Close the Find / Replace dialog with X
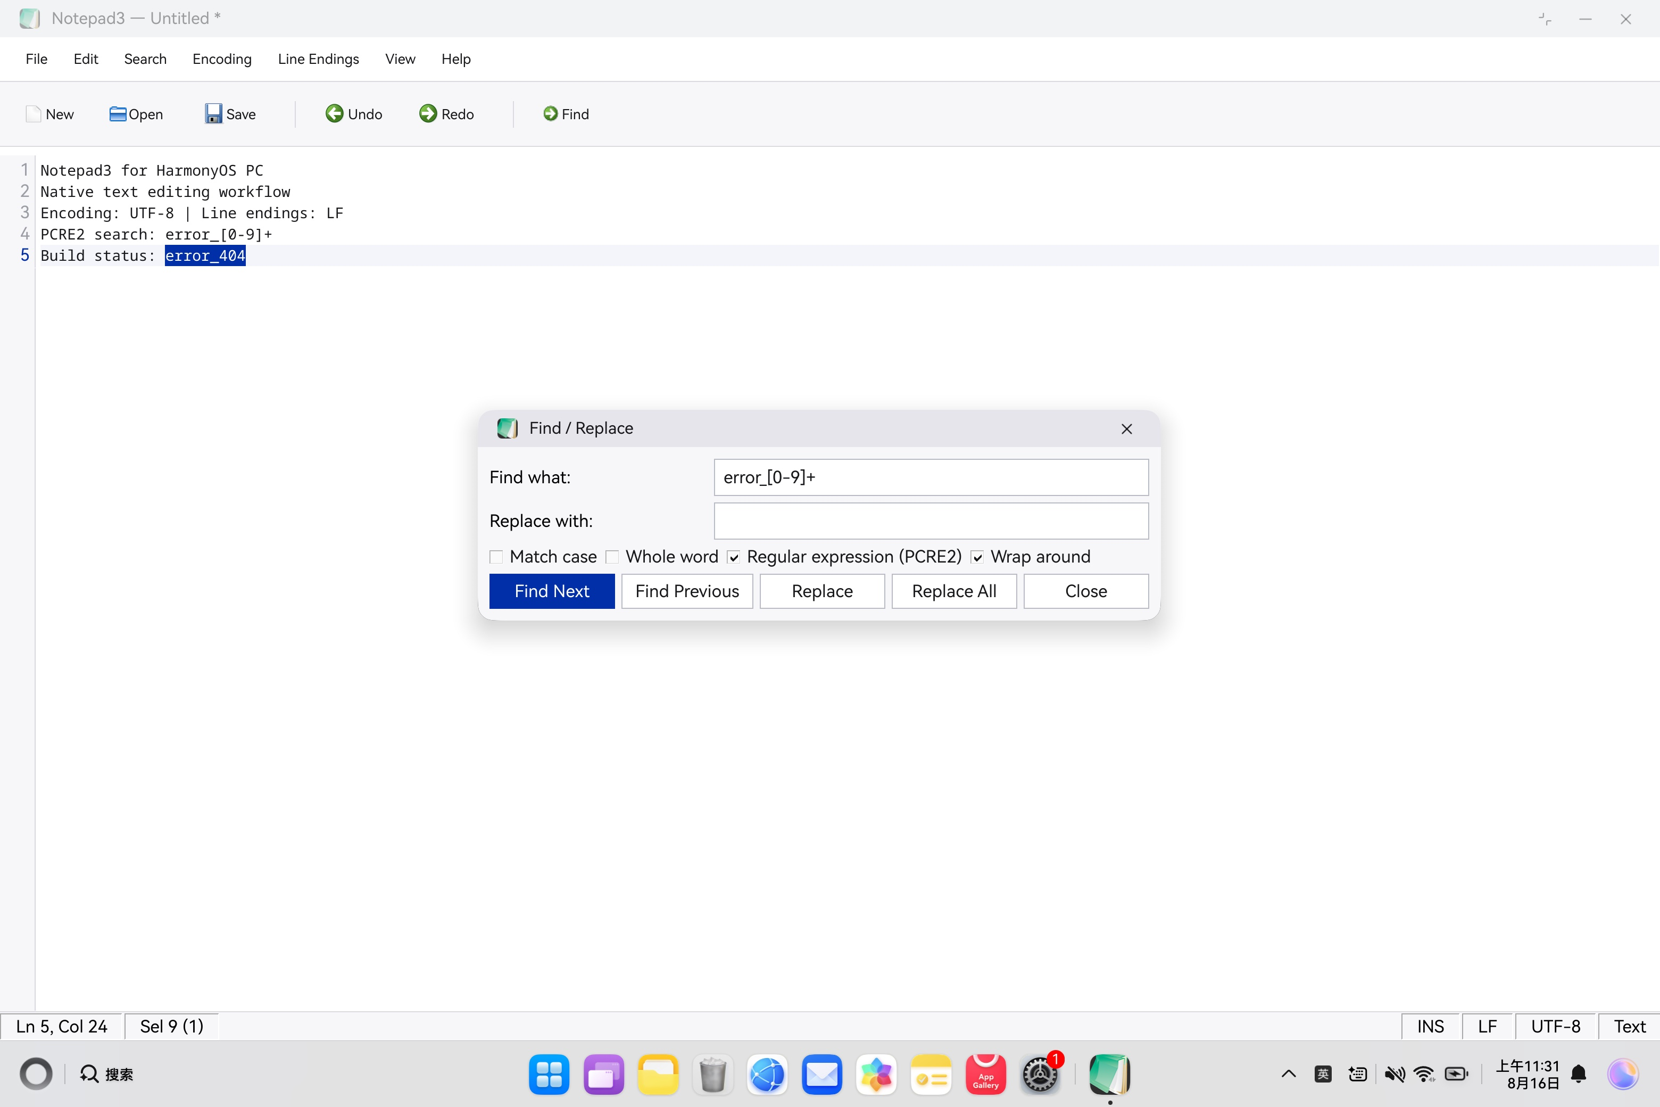The height and width of the screenshot is (1107, 1660). (x=1127, y=428)
